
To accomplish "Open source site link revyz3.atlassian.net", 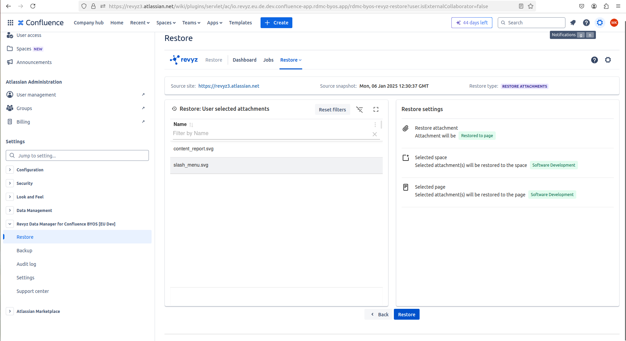I will pos(229,86).
